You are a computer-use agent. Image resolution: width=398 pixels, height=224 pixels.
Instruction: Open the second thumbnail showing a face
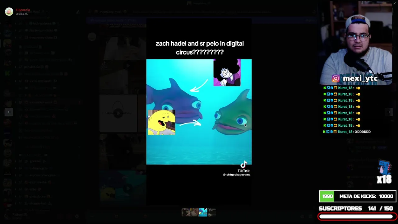[x=194, y=212]
